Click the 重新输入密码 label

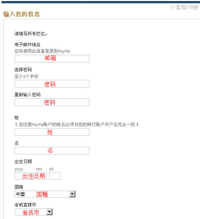click(28, 95)
